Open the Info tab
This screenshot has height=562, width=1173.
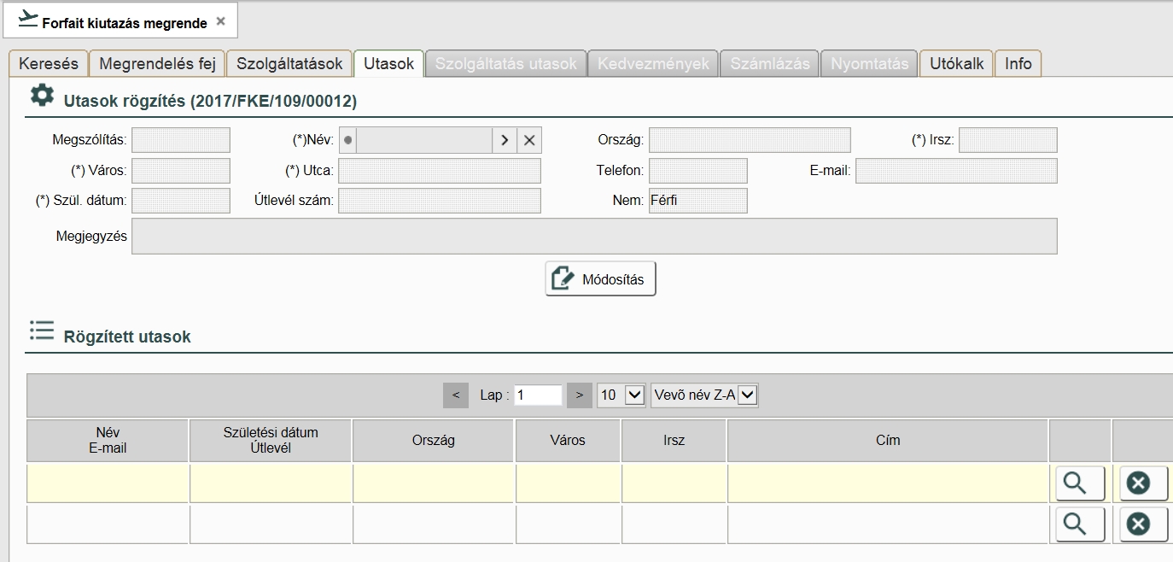click(1018, 64)
